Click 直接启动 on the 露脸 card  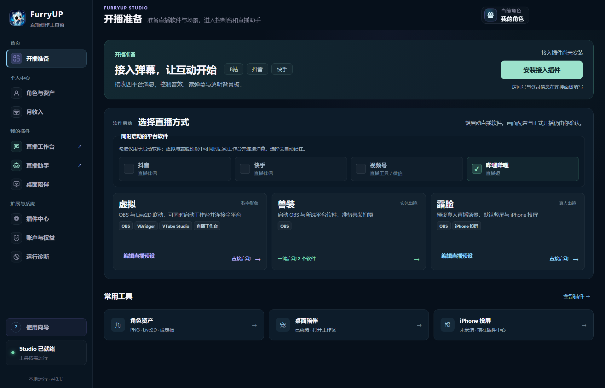coord(564,259)
